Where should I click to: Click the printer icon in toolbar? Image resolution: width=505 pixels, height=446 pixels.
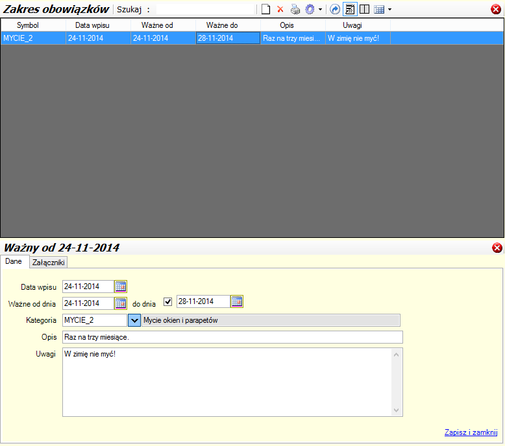click(295, 10)
